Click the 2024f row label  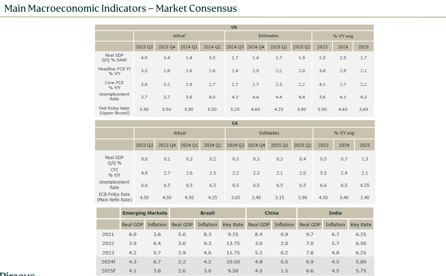click(108, 262)
